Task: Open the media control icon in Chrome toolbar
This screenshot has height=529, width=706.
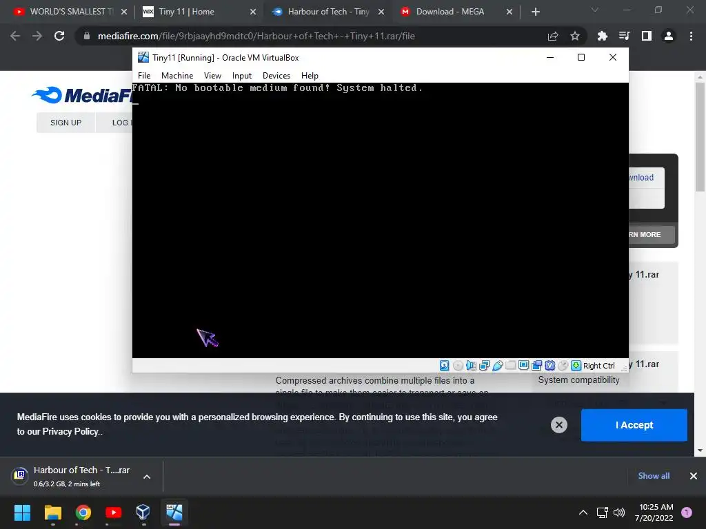Action: click(x=624, y=36)
